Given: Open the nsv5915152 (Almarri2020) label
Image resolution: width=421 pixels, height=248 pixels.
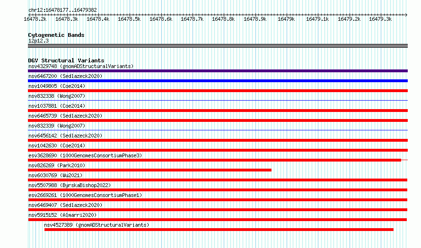Looking at the screenshot, I should click(62, 215).
